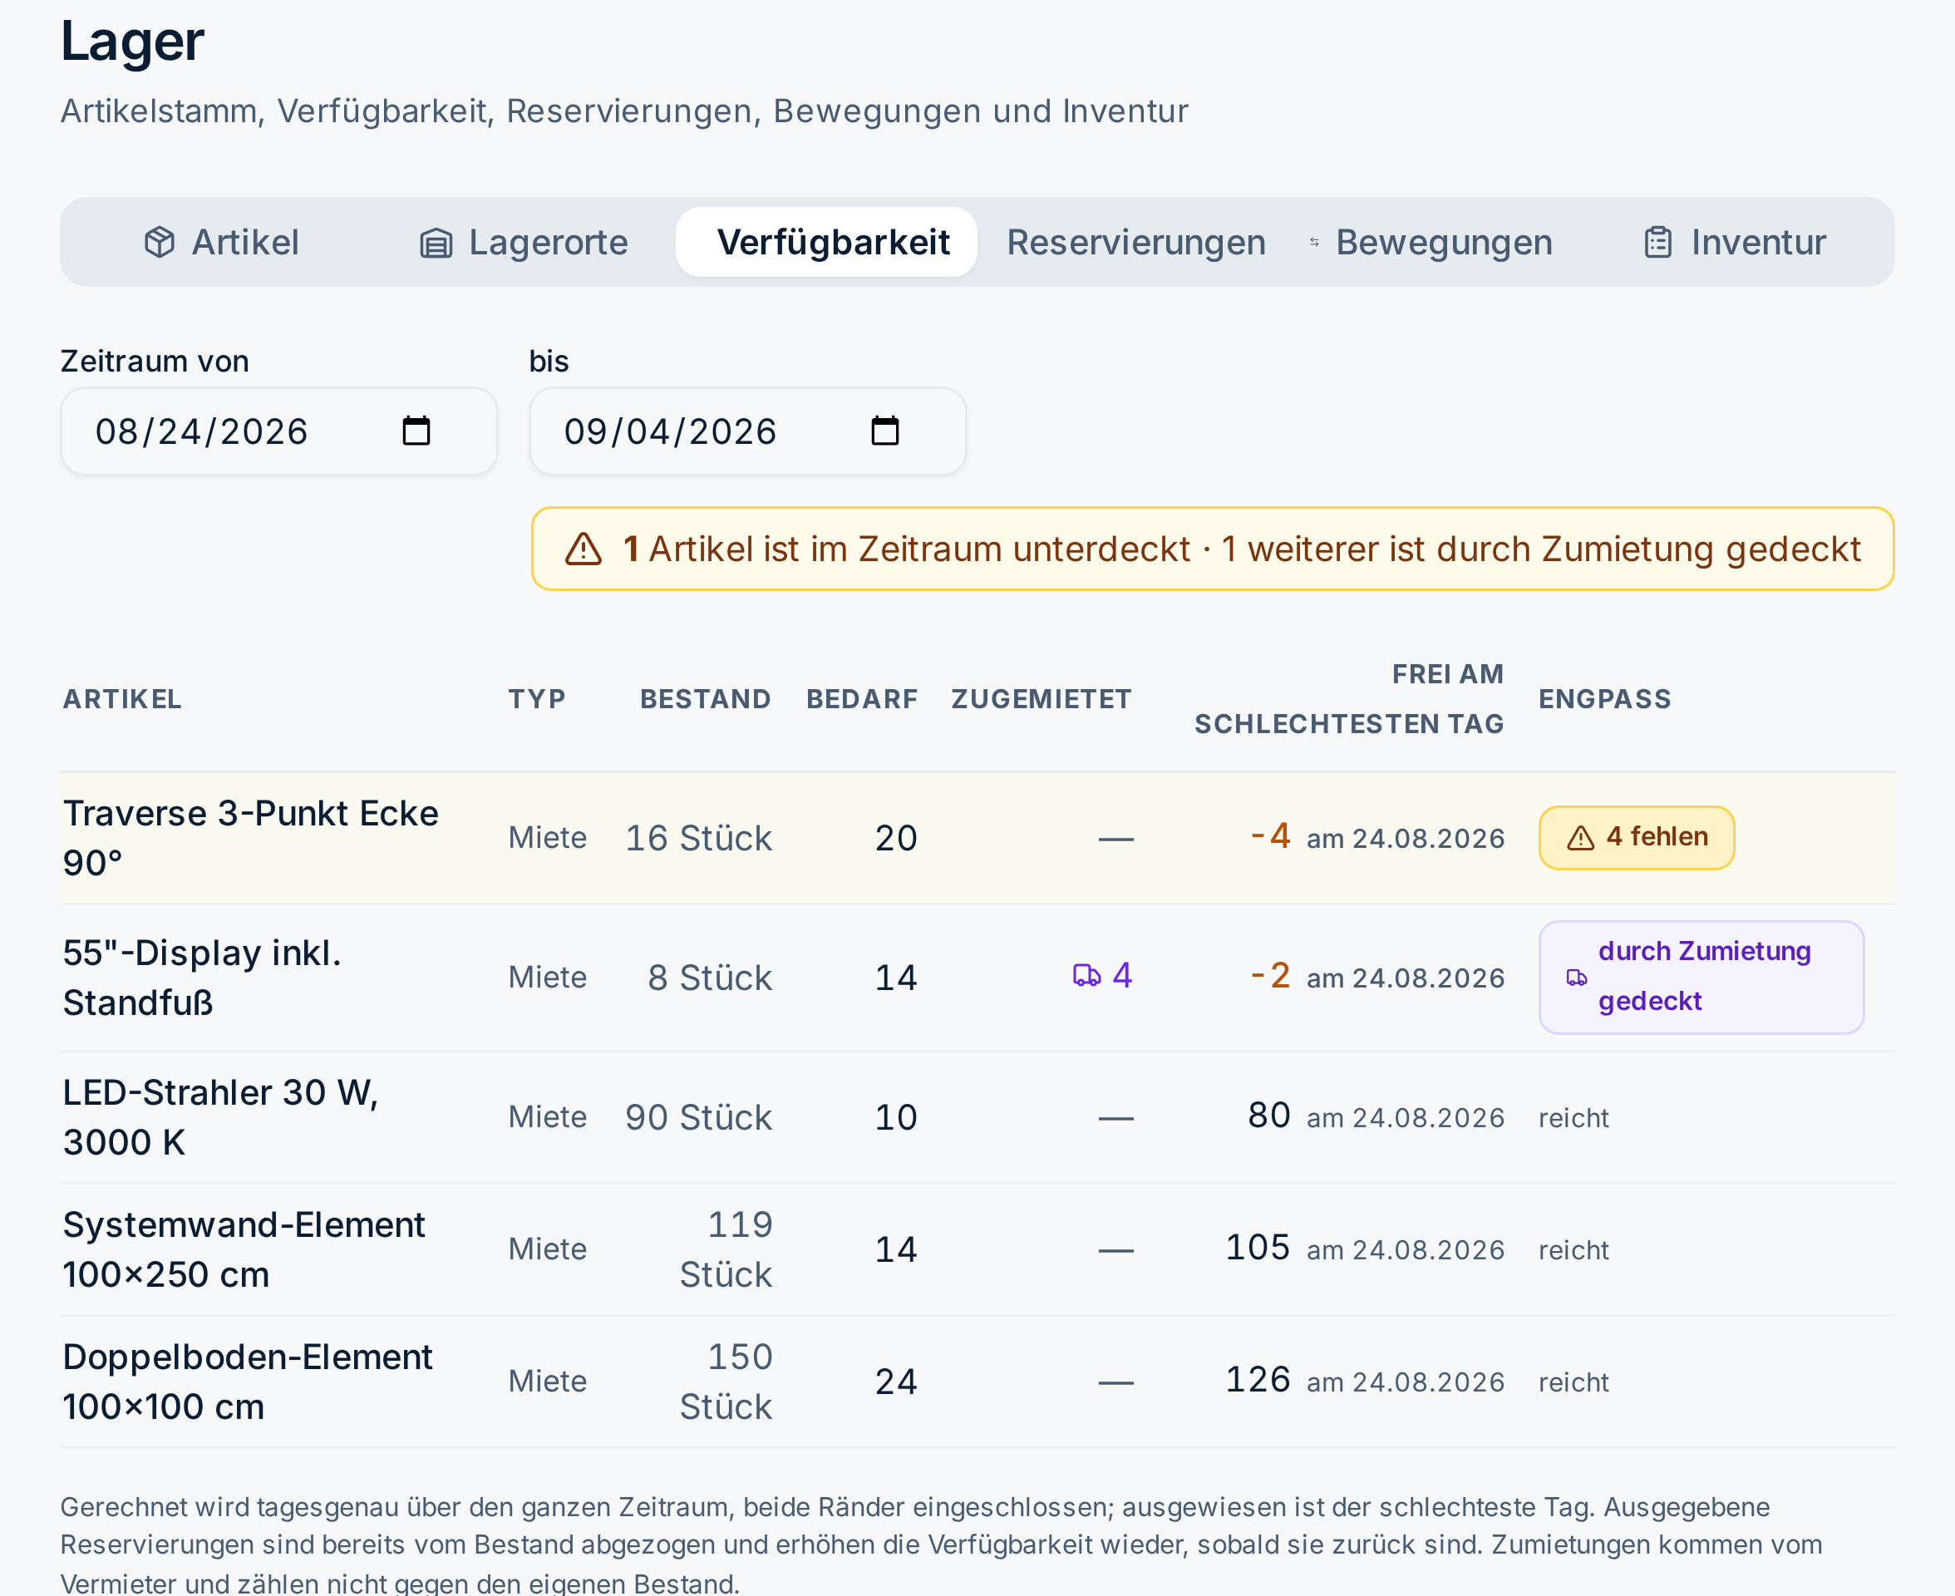The width and height of the screenshot is (1955, 1596).
Task: Click 126 free value for Doppelboden-Element
Action: (x=1258, y=1380)
